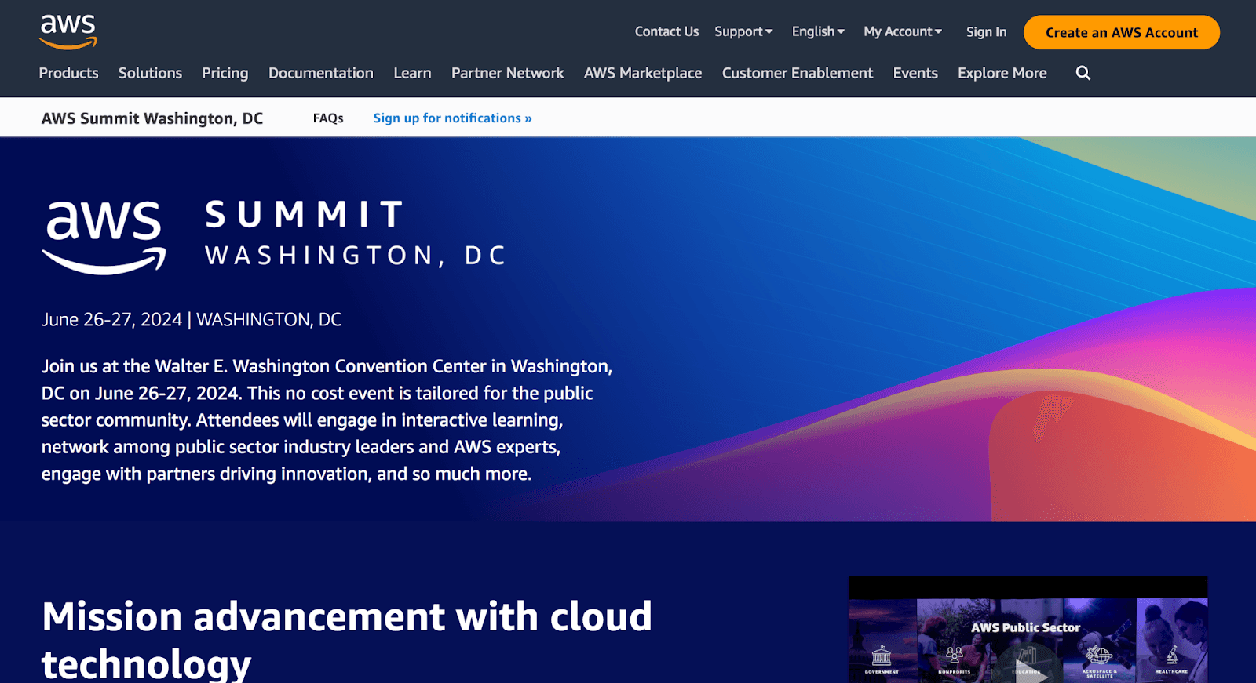Select Customer Enablement in the navigation
Image resolution: width=1256 pixels, height=683 pixels.
tap(798, 73)
